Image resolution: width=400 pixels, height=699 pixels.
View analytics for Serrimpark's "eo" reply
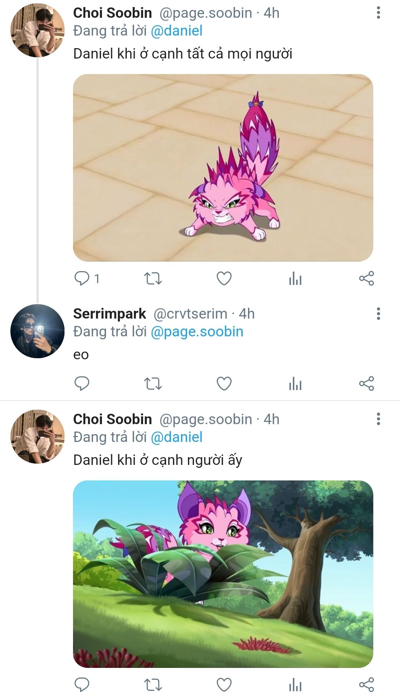[295, 383]
